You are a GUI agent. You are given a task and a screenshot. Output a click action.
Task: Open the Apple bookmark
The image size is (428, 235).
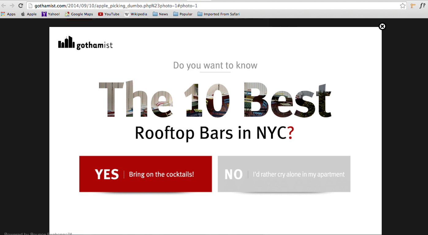click(29, 14)
